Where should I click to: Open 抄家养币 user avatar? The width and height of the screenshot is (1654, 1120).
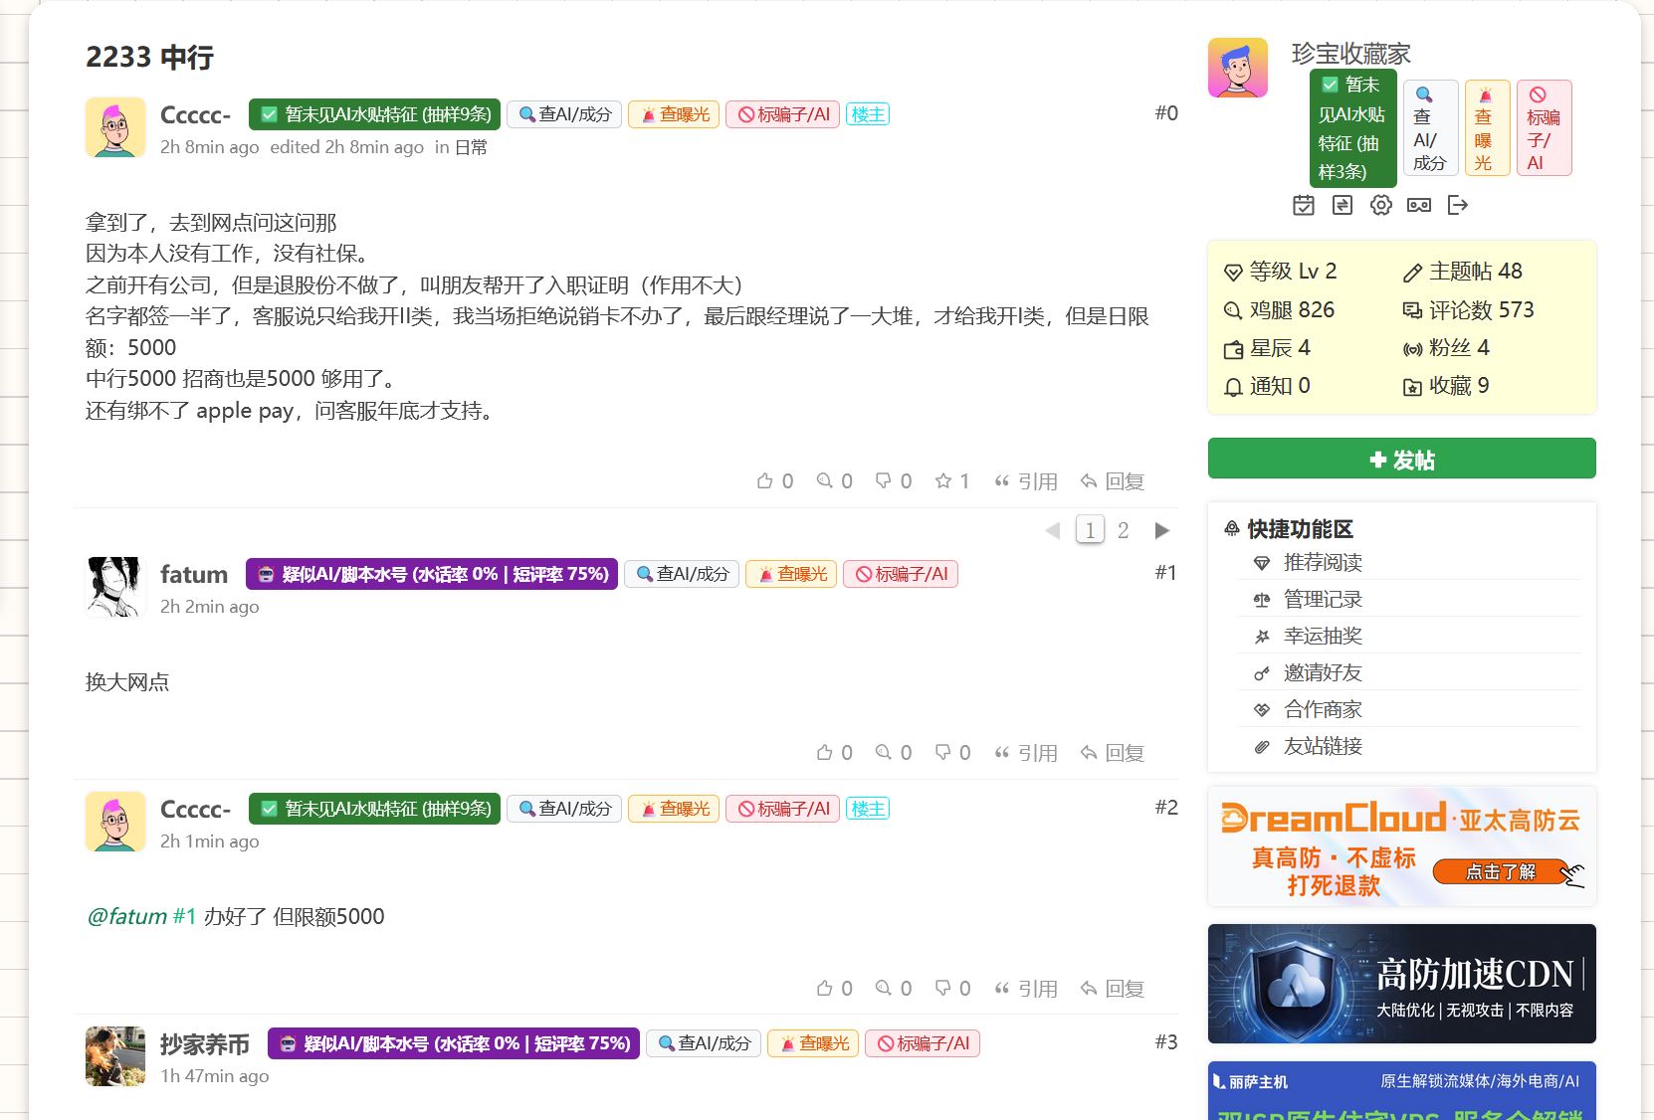(115, 1056)
